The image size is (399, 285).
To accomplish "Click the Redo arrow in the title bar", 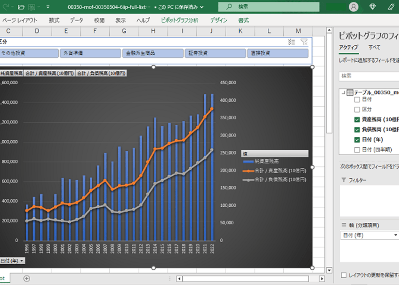I will coord(5,7).
